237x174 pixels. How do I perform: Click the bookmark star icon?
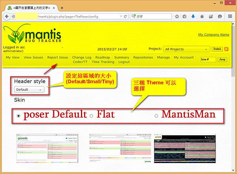coord(177,16)
